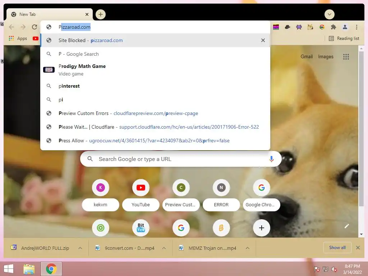
Task: Click the browser forward arrow
Action: [23, 27]
